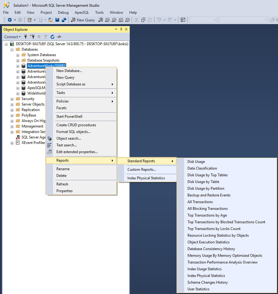278x294 pixels.
Task: Open Object Explorer window position dropdown
Action: (116, 30)
